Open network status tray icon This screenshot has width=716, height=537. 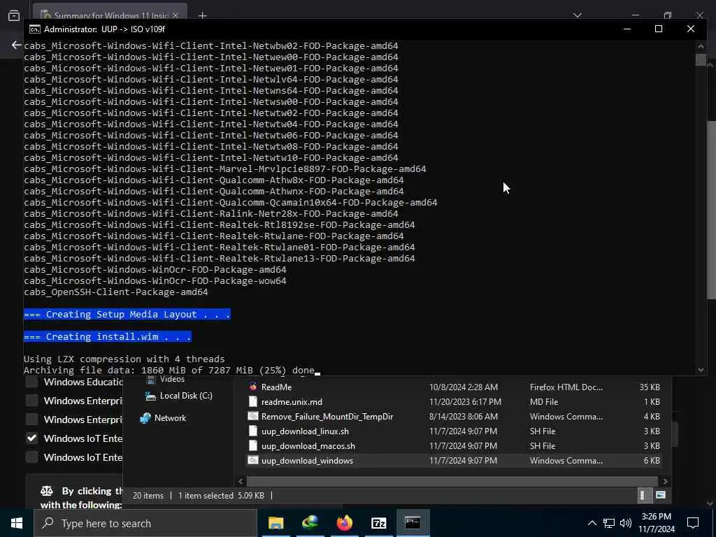click(609, 523)
